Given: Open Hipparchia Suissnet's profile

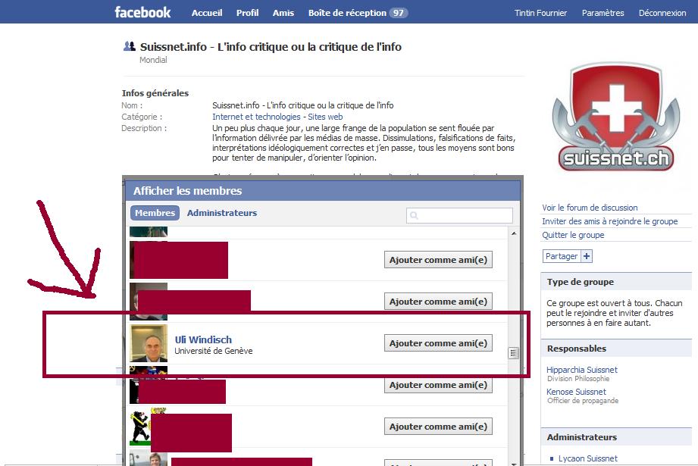Looking at the screenshot, I should point(582,370).
